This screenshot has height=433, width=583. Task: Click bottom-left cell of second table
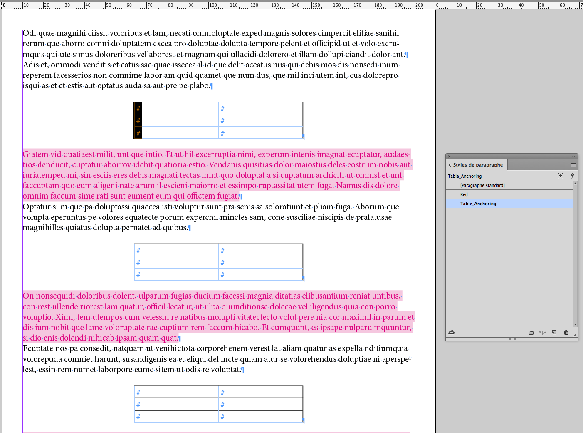point(176,274)
